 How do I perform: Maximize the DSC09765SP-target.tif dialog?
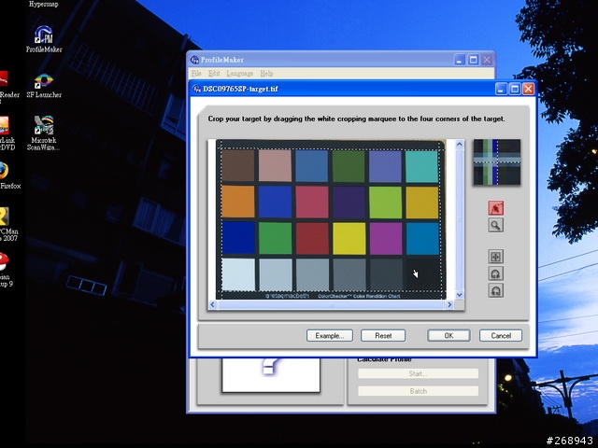point(515,90)
